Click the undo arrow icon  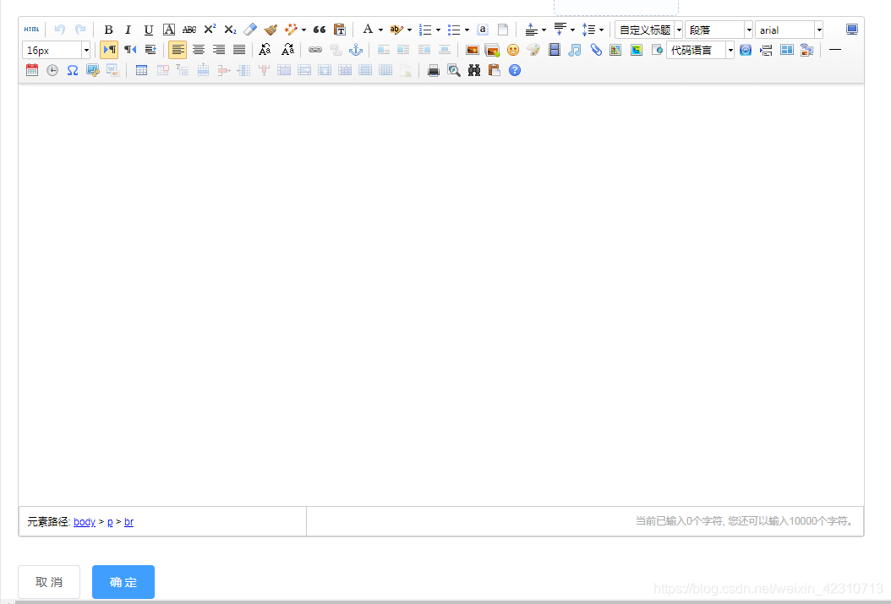60,30
